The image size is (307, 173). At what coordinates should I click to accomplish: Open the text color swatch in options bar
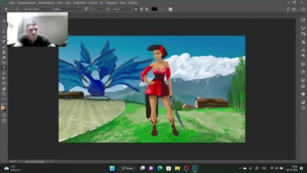(154, 9)
